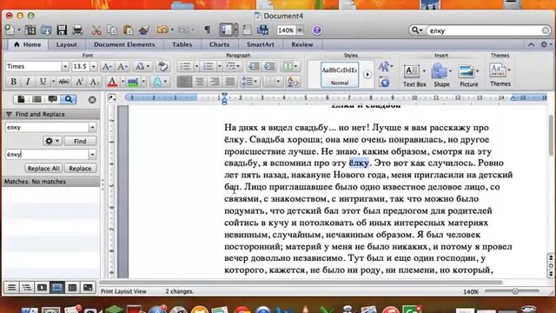Click the Find button

tap(80, 141)
